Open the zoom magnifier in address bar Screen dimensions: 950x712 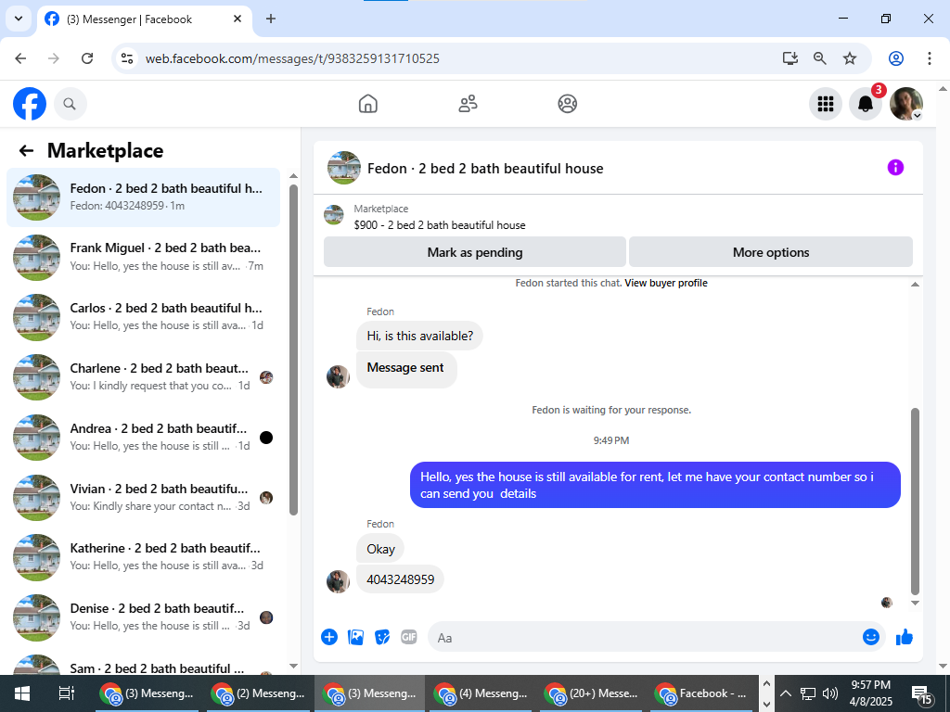[x=820, y=58]
